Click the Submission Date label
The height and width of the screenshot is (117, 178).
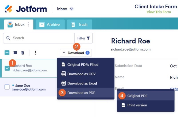click(x=128, y=66)
